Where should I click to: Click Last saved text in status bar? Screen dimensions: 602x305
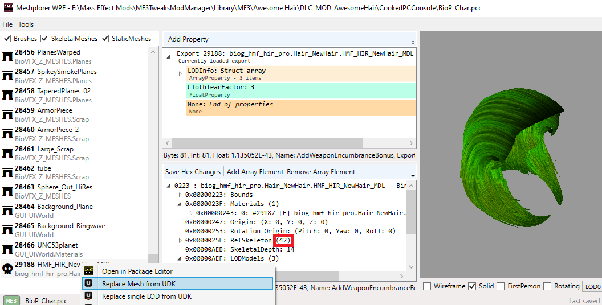pos(584,301)
